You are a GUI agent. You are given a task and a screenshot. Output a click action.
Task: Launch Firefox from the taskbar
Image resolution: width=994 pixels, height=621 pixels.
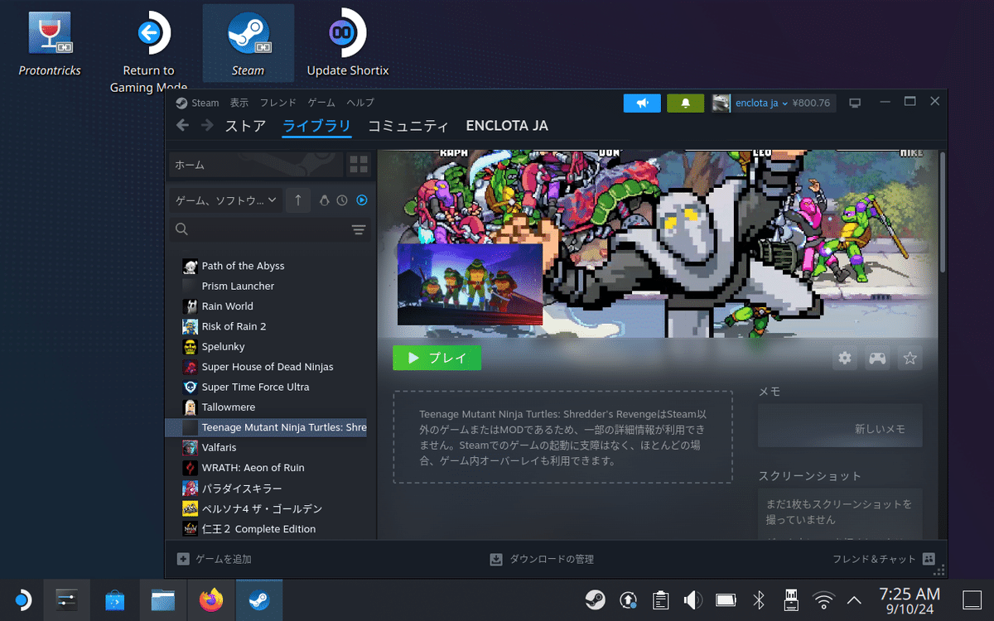click(211, 599)
